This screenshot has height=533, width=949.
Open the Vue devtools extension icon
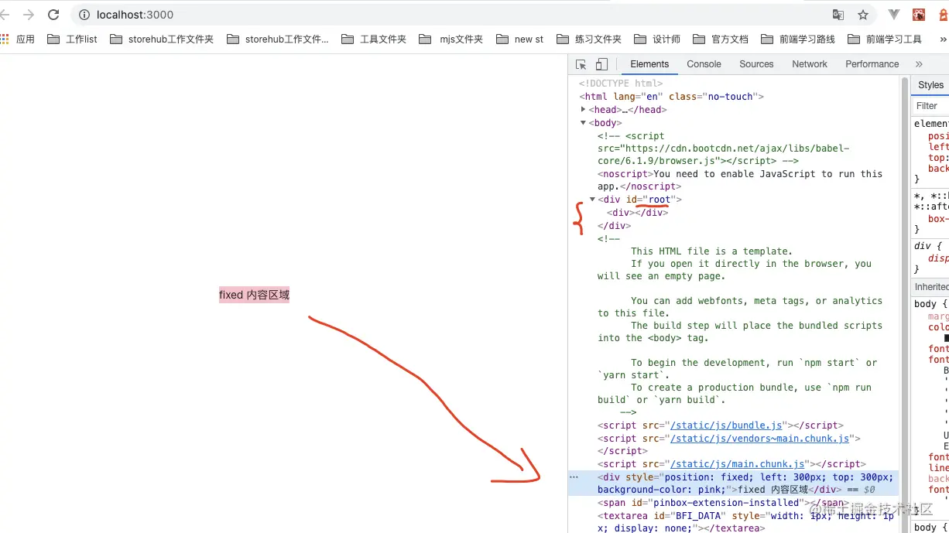pyautogui.click(x=894, y=15)
